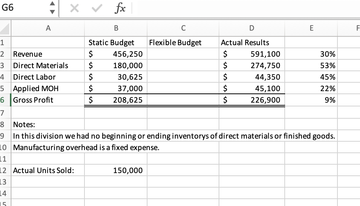Click actual direct materials 274,750
Image resolution: width=360 pixels, height=206 pixels.
(252, 65)
